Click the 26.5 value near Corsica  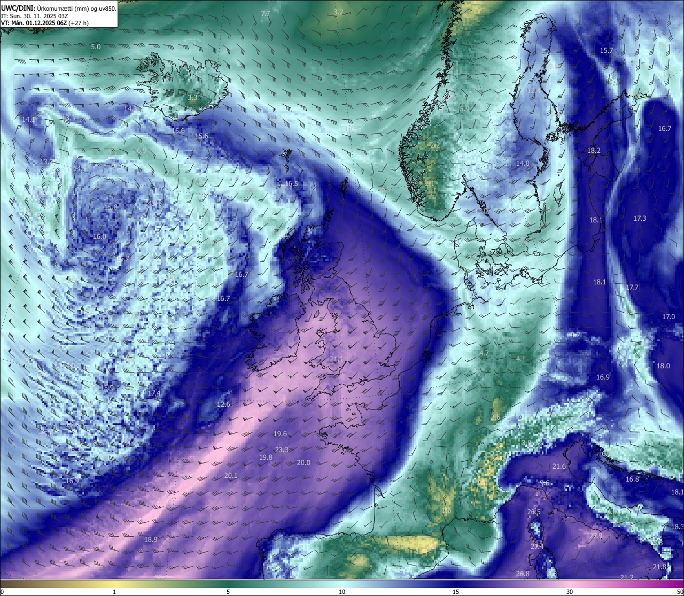534,512
